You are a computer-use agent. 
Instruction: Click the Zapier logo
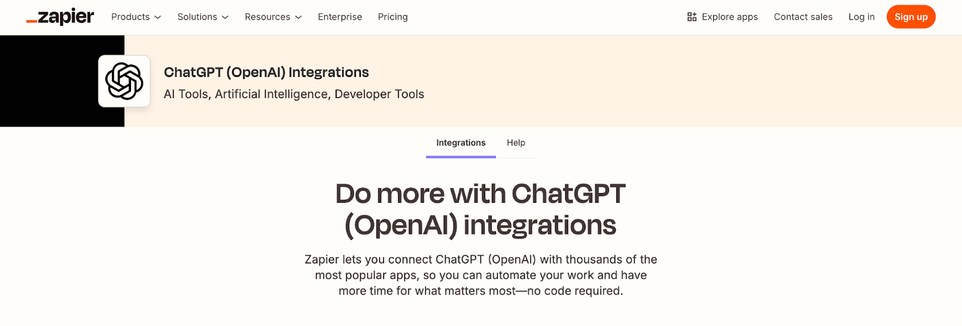(60, 17)
